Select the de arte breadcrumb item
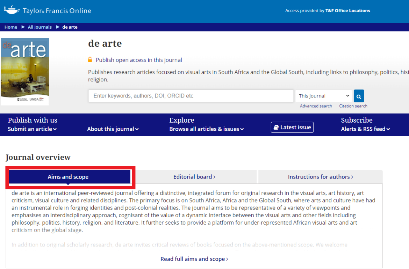This screenshot has width=409, height=269. (x=70, y=27)
